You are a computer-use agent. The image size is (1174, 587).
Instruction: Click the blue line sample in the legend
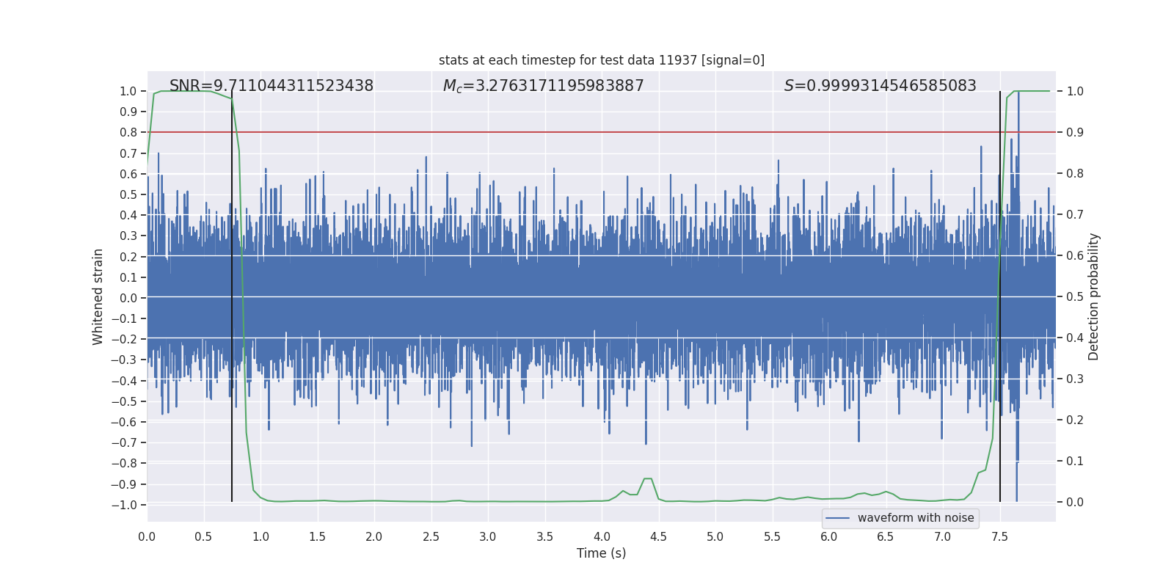(837, 518)
